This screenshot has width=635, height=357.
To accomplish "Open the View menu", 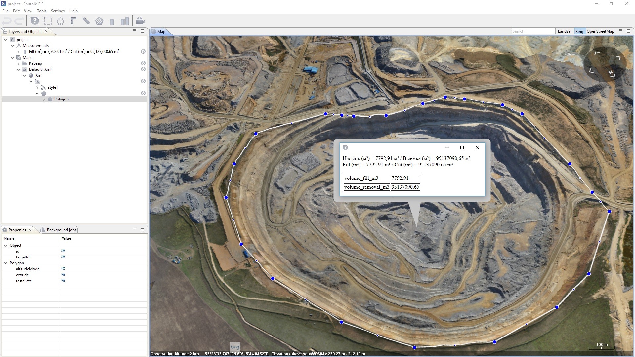I will point(28,11).
